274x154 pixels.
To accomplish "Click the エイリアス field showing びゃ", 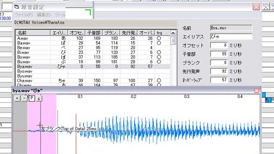I will (x=231, y=37).
